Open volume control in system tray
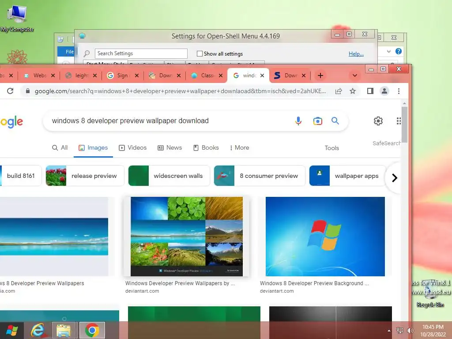This screenshot has width=452, height=339. coord(410,331)
